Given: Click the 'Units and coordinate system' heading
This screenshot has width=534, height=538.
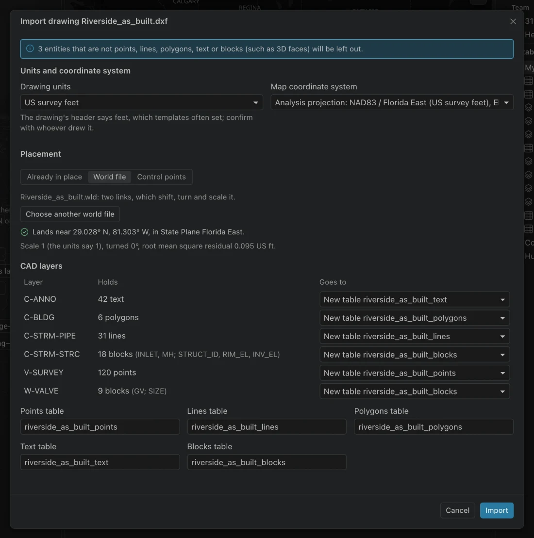Looking at the screenshot, I should pos(75,71).
